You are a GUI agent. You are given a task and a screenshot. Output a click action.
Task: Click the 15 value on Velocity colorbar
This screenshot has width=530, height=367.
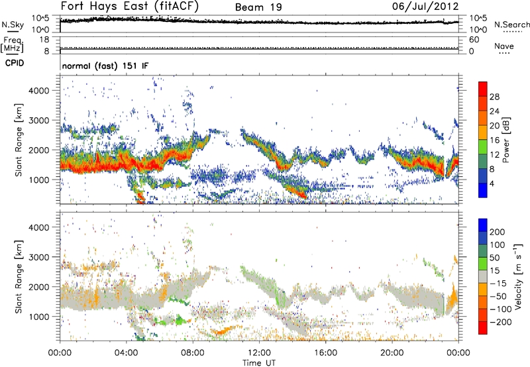point(494,271)
